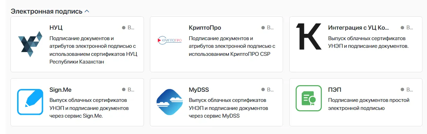Click the status indicator on НУЦ card
Image resolution: width=427 pixels, height=134 pixels.
(128, 28)
